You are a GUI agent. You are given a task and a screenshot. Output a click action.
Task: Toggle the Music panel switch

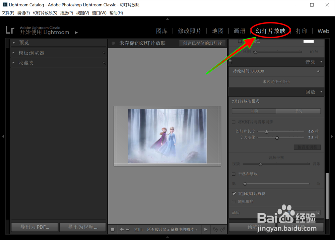coord(230,62)
